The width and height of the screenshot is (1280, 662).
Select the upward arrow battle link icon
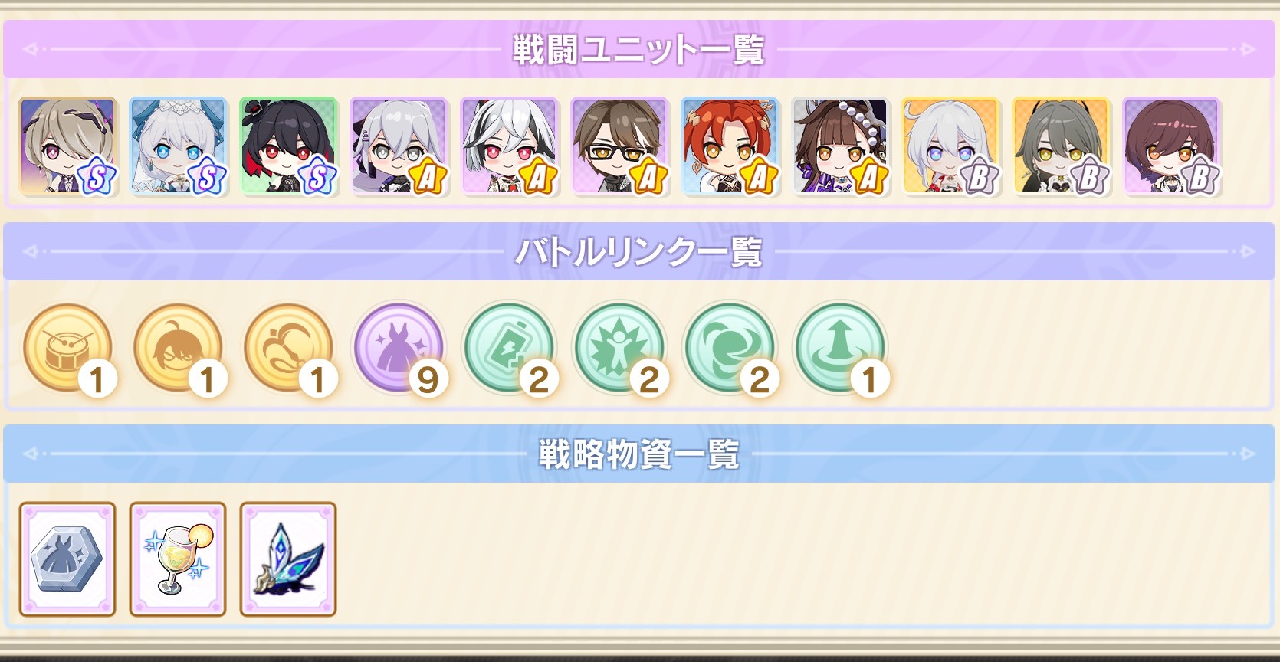[x=841, y=349]
